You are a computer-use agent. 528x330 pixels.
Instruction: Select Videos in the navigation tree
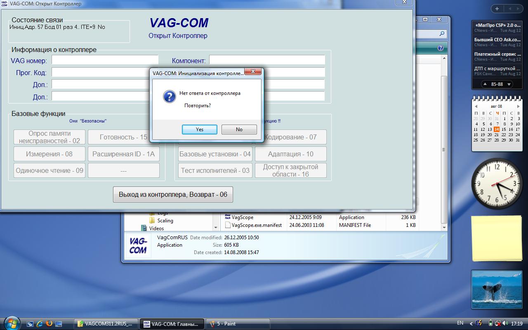point(156,228)
